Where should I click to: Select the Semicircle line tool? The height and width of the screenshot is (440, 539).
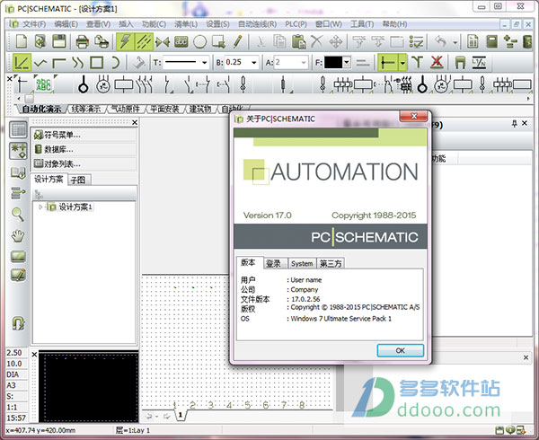tap(116, 63)
